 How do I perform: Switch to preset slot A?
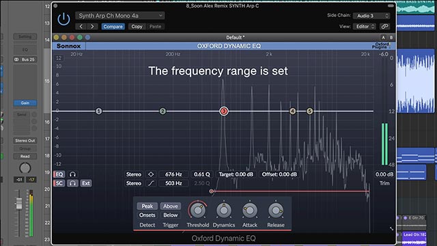click(384, 38)
